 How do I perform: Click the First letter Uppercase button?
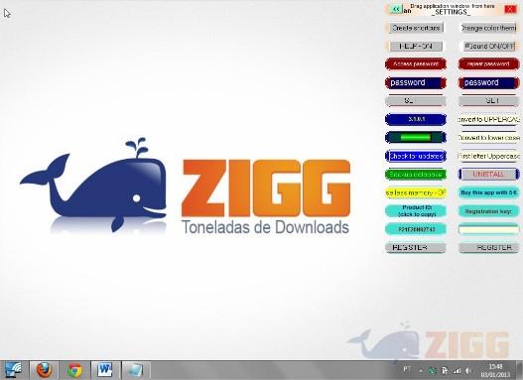pos(488,156)
